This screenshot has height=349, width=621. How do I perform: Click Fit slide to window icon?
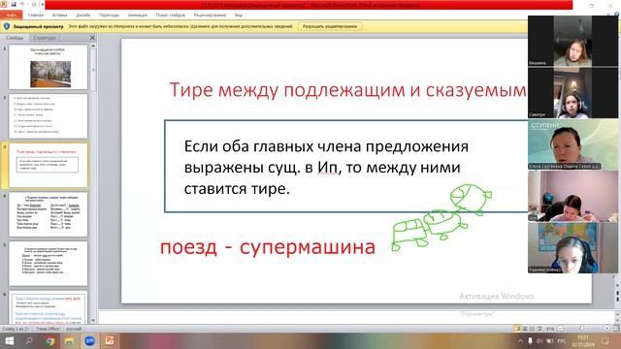[x=616, y=329]
